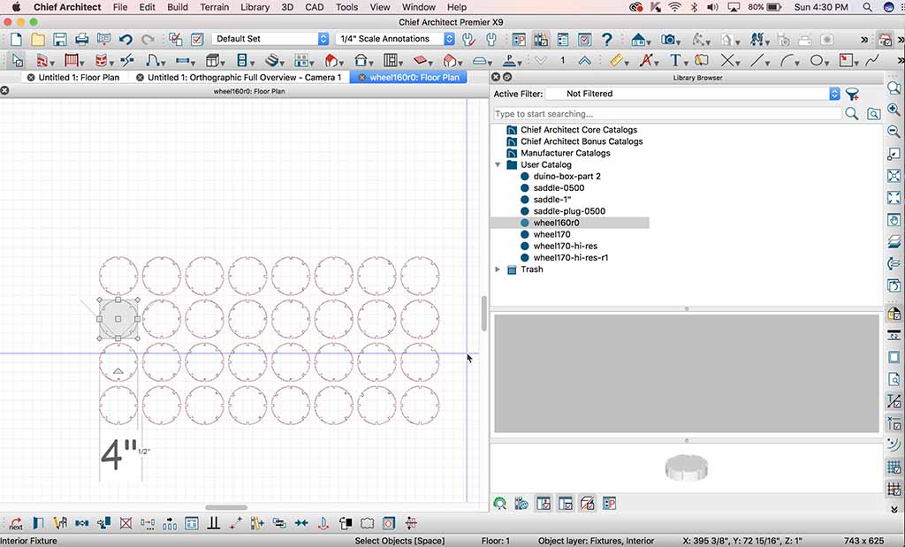Select the Spline curve tool icon
Viewport: 905px width, 547px height.
pos(872,60)
